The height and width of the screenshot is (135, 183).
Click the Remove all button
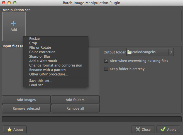pos(75,109)
